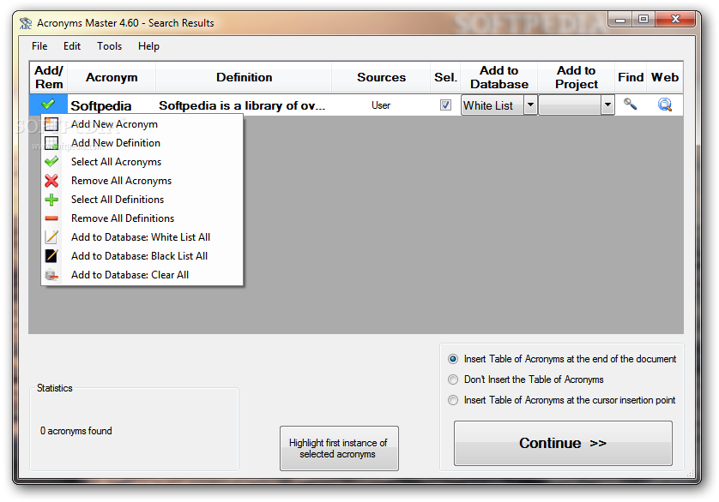Image resolution: width=719 pixels, height=502 pixels.
Task: Click the Sel. column header
Action: click(445, 77)
